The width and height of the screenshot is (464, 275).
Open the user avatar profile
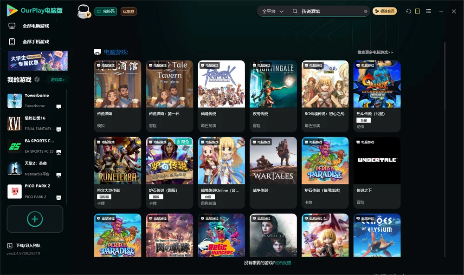pos(84,12)
